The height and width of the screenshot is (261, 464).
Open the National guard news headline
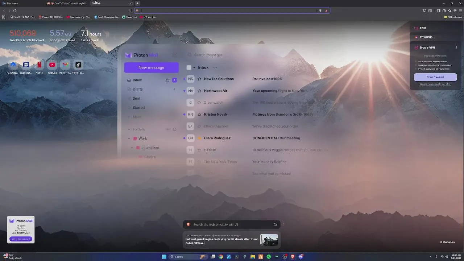(222, 241)
